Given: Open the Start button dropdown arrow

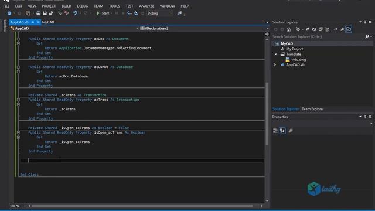Looking at the screenshot, I should (x=111, y=13).
